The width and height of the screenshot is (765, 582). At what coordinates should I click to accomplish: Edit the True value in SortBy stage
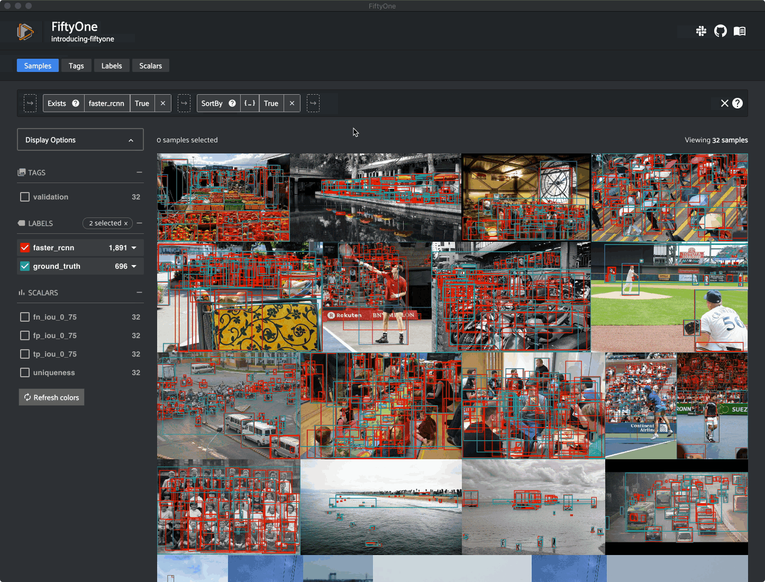click(x=271, y=103)
